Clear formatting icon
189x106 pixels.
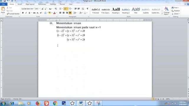(56, 9)
